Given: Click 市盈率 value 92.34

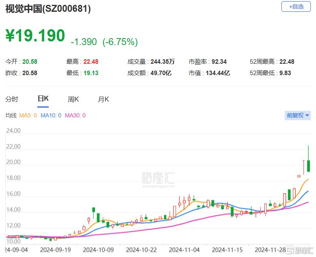Looking at the screenshot, I should [x=219, y=62].
